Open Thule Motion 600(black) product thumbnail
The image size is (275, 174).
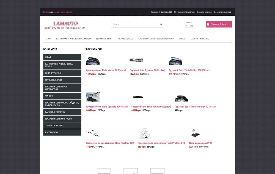coord(138,97)
